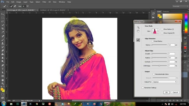Click the hue spectrum strip in Color panel

coord(186,23)
